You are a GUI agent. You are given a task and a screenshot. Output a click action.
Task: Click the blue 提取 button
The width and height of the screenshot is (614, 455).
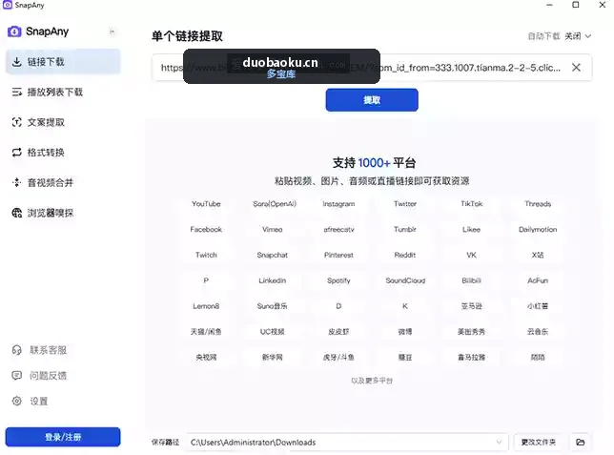click(372, 100)
